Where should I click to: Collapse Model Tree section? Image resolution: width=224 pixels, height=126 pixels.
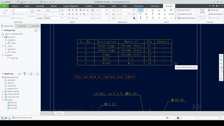[x=2, y=74]
